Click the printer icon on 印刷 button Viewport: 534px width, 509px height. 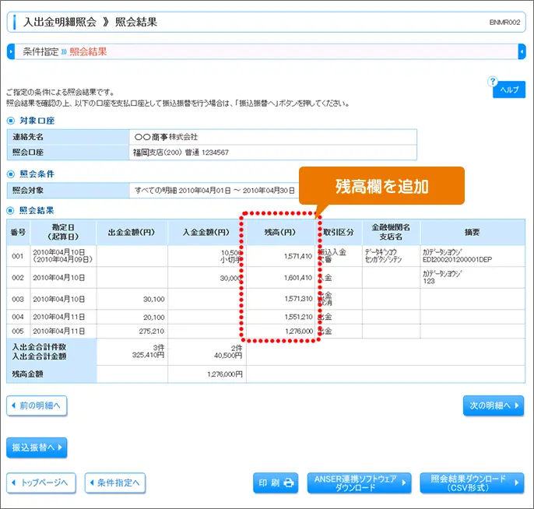click(289, 483)
